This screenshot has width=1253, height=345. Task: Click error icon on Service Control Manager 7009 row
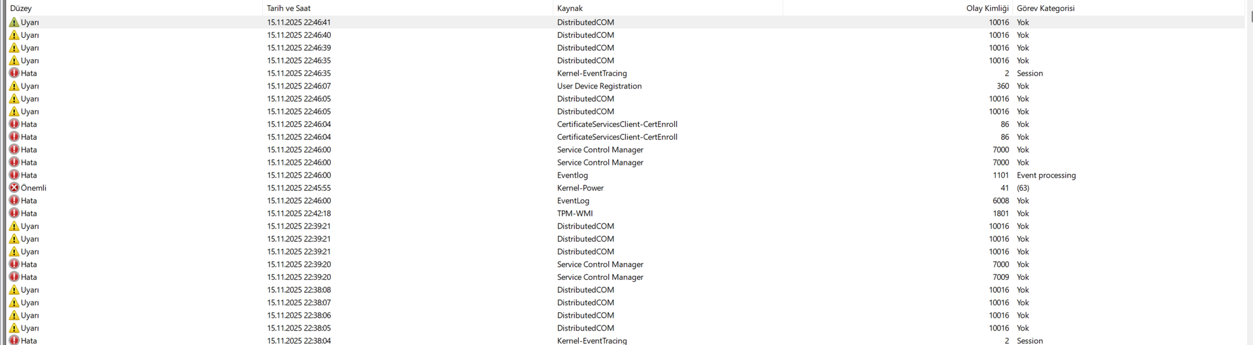pos(14,277)
